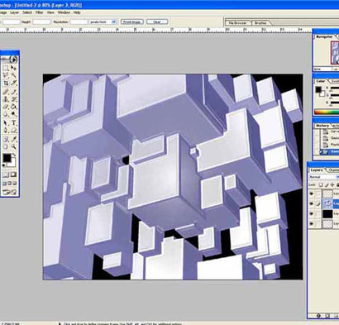Viewport: 339px width, 325px height.
Task: Open the Filter menu
Action: [x=39, y=12]
